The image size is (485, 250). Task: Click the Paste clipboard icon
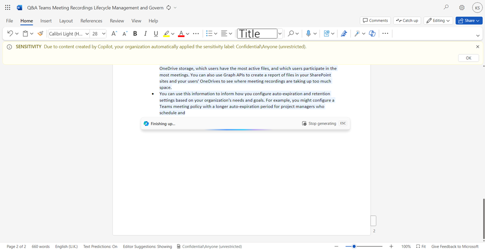point(25,33)
